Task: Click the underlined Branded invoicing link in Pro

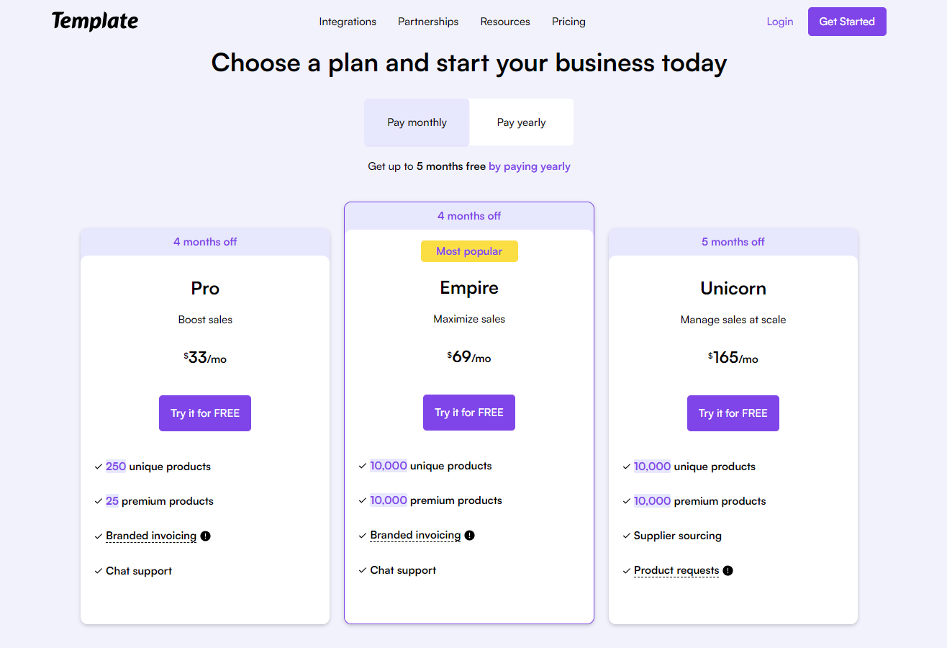Action: [151, 536]
